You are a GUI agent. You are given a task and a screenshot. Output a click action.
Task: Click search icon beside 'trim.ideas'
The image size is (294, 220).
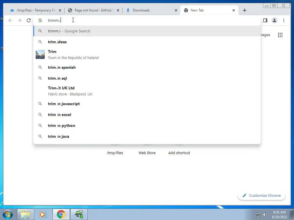[40, 42]
